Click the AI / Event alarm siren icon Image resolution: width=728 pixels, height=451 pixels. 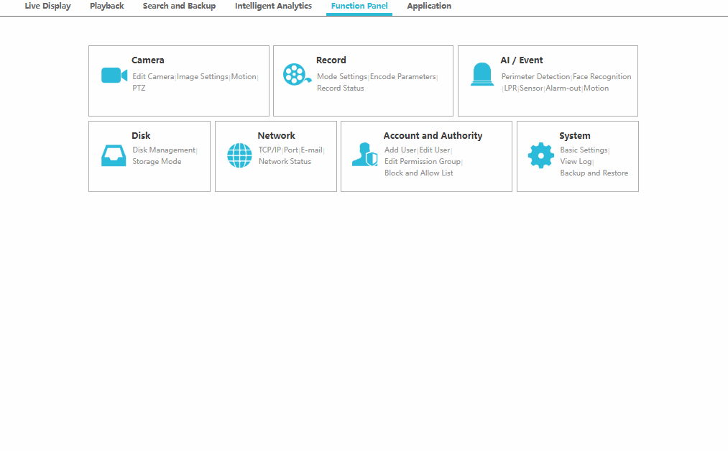482,75
